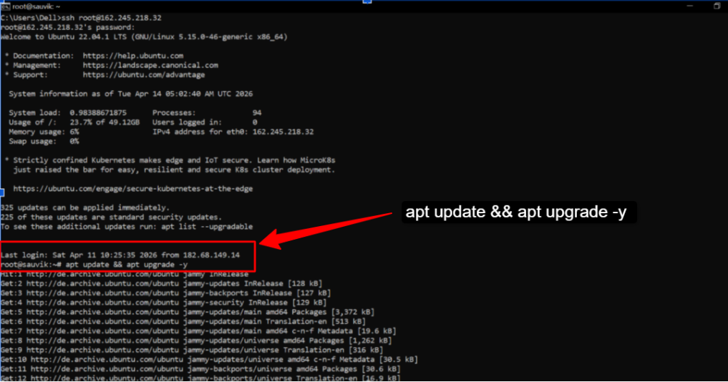This screenshot has height=382, width=728.
Task: Click the 'Get:9 jammy-updates/universe Translation-en' line
Action: tap(193, 350)
